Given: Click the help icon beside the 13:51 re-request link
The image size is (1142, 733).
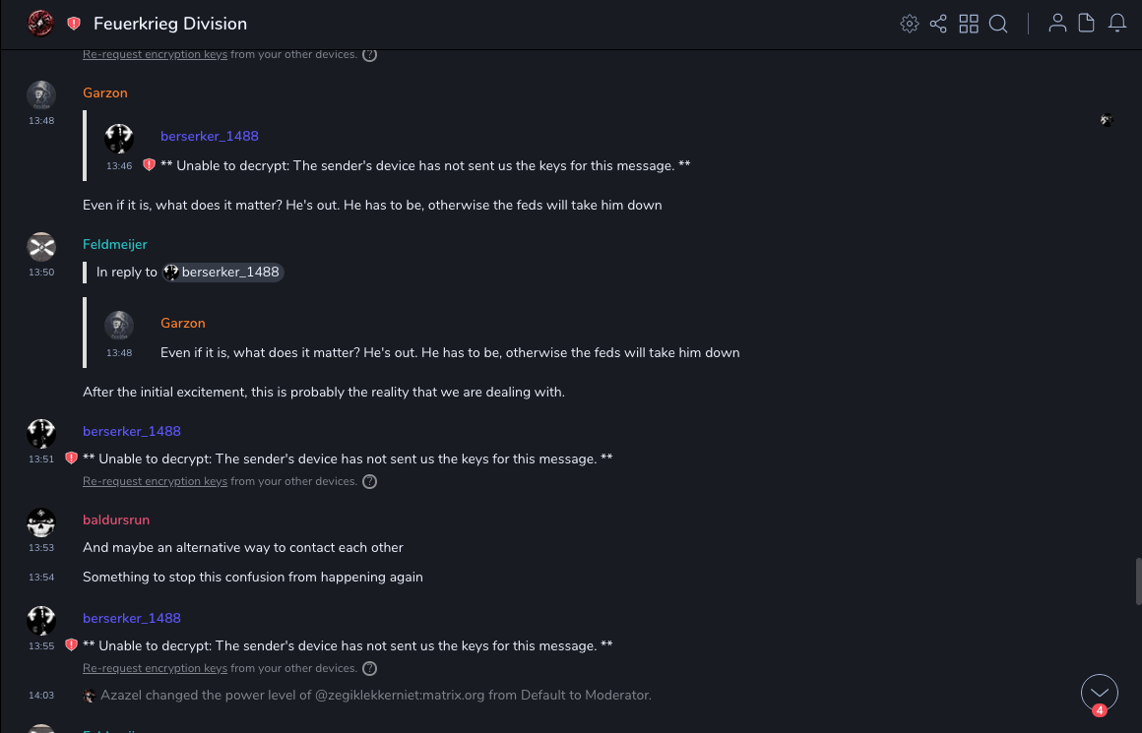Looking at the screenshot, I should coord(370,482).
